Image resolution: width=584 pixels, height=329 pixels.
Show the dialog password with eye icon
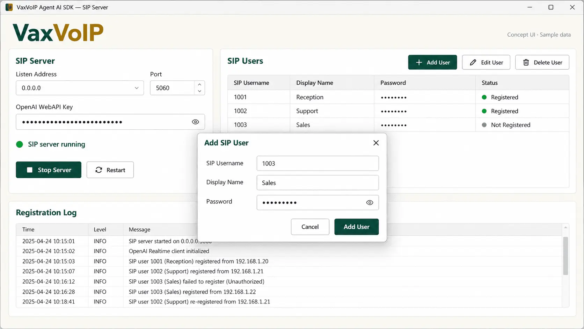pyautogui.click(x=370, y=203)
